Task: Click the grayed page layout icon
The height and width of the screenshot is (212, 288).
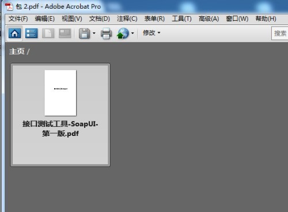Action: [65, 33]
